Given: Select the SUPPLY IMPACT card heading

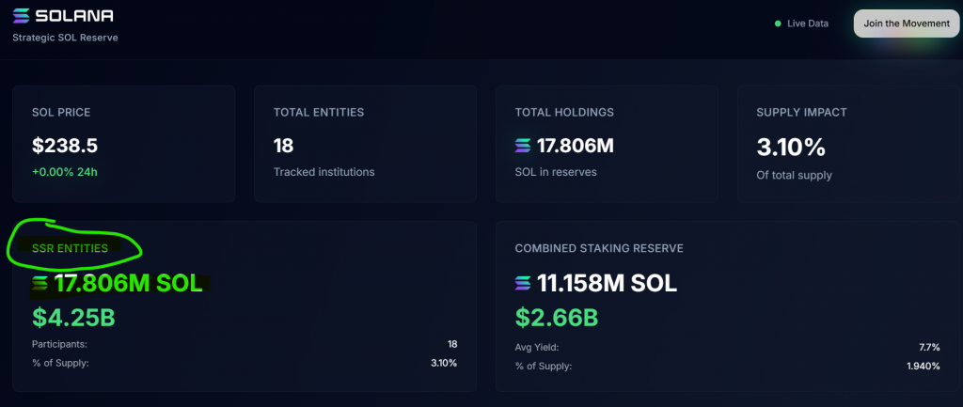Looking at the screenshot, I should [x=801, y=112].
